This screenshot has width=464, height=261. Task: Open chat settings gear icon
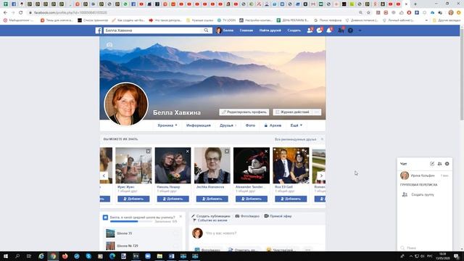[447, 164]
